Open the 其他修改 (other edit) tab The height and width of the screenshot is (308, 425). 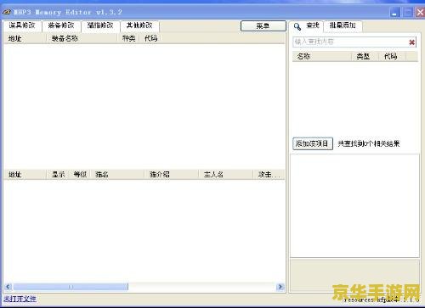click(x=139, y=25)
